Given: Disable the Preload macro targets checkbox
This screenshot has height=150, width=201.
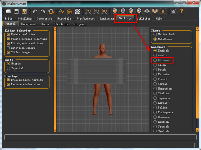Looking at the screenshot, I should [8, 80].
